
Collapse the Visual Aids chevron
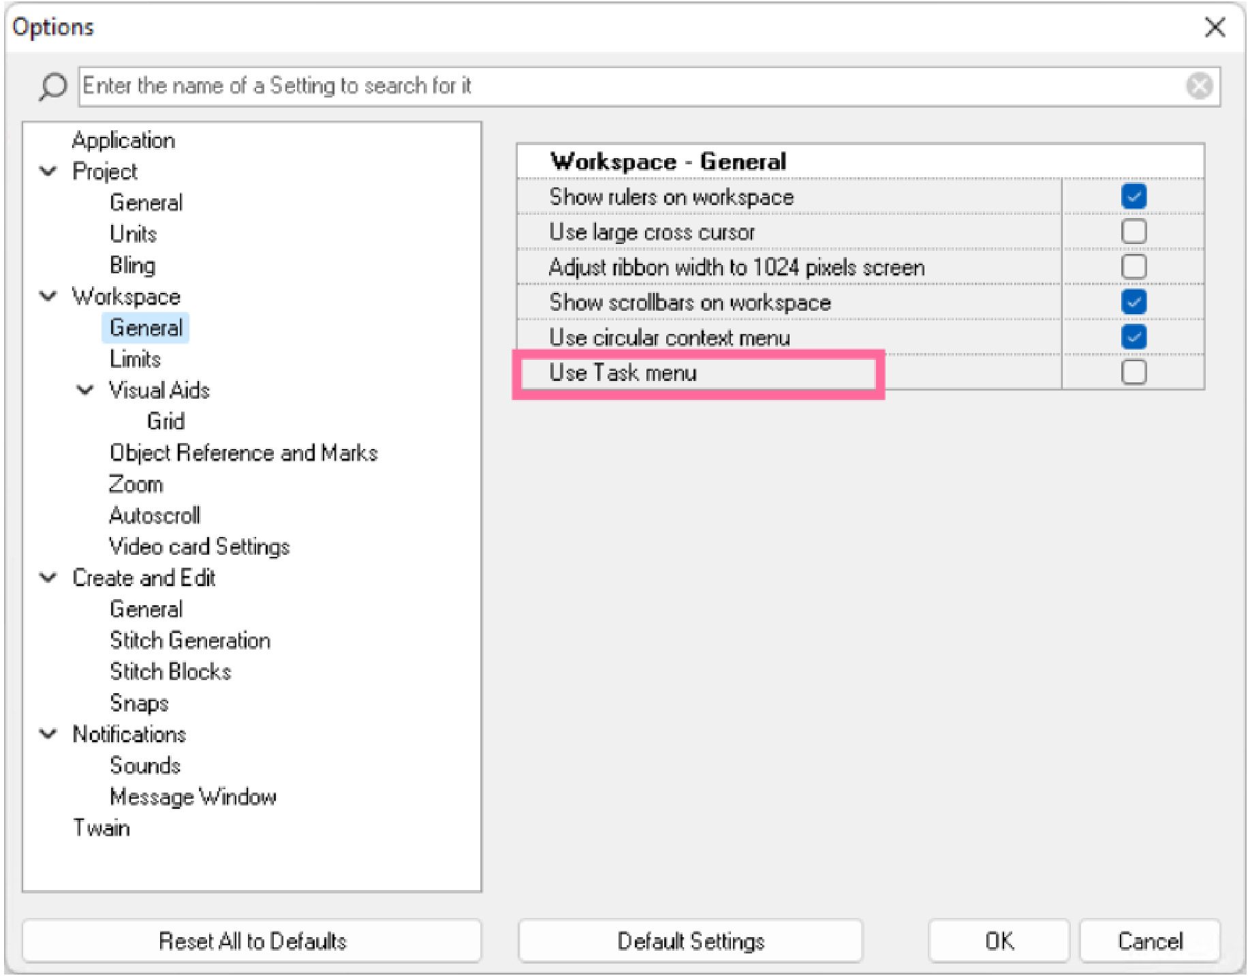[85, 391]
